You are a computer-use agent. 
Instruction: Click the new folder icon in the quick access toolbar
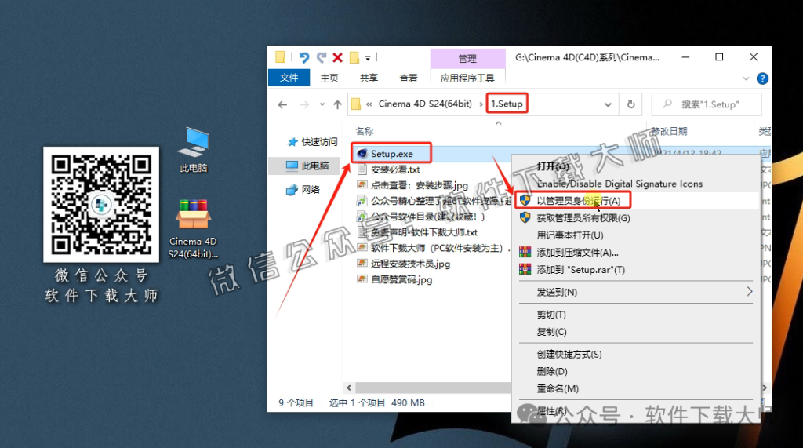[x=354, y=57]
